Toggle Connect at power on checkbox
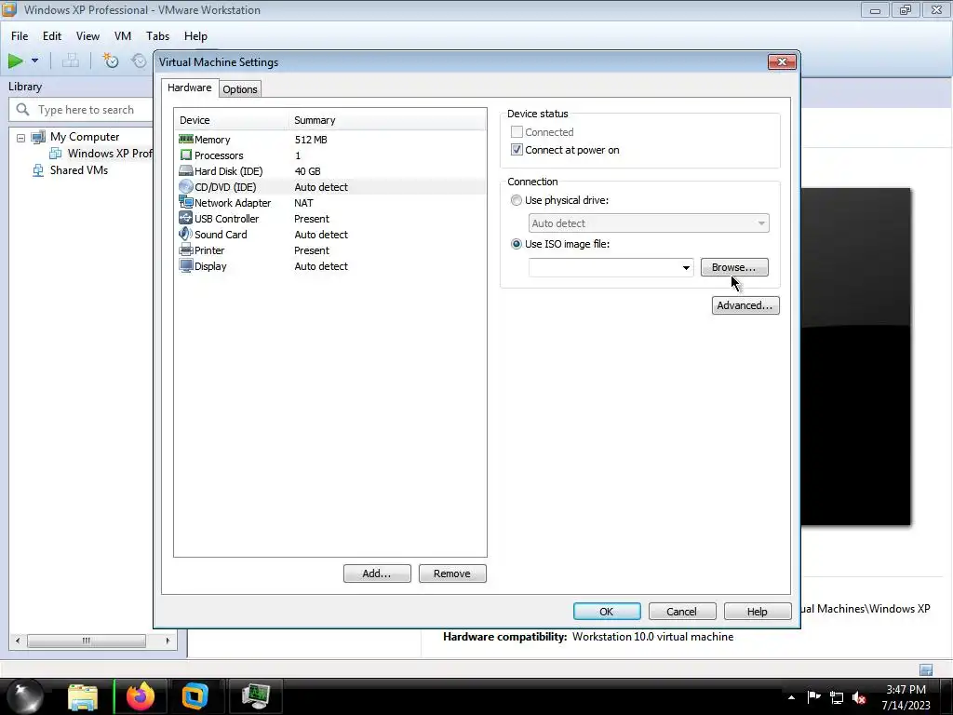The image size is (953, 715). (x=517, y=150)
